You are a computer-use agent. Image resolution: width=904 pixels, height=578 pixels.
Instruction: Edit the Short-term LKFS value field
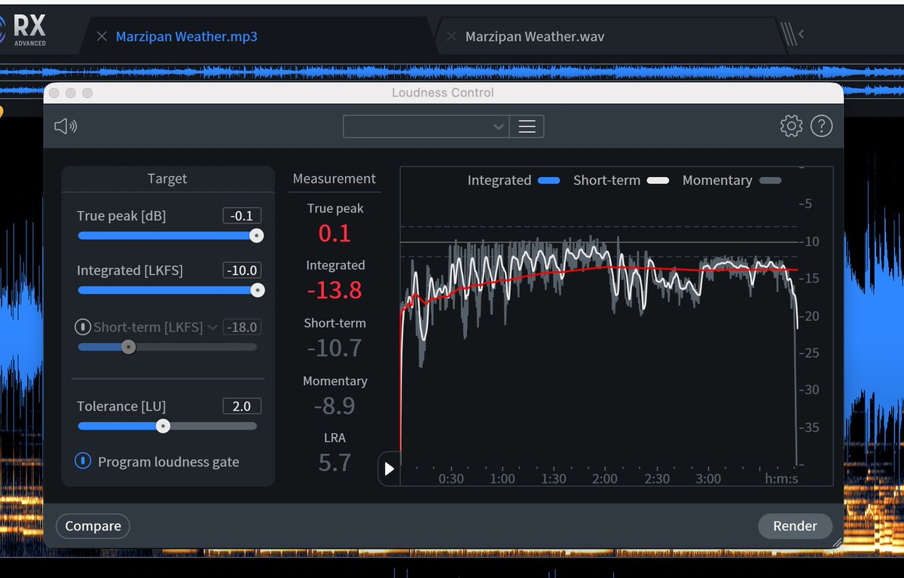(x=242, y=327)
